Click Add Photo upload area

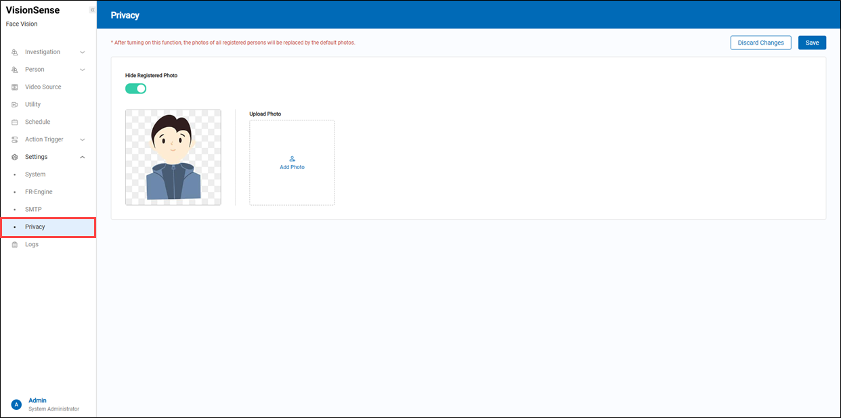pos(292,162)
